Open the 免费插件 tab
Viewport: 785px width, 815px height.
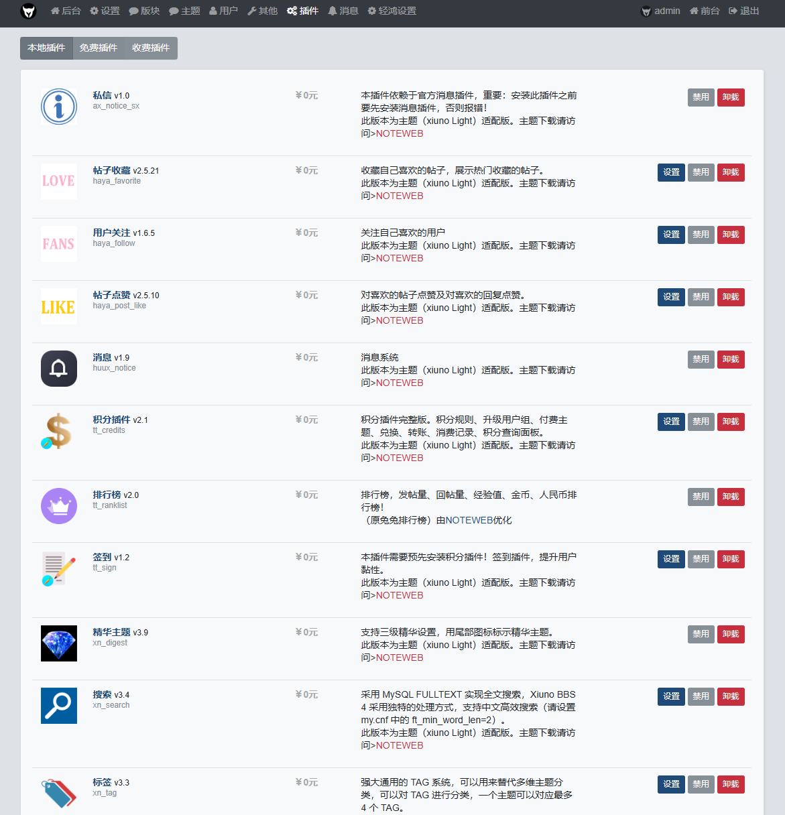click(x=99, y=48)
